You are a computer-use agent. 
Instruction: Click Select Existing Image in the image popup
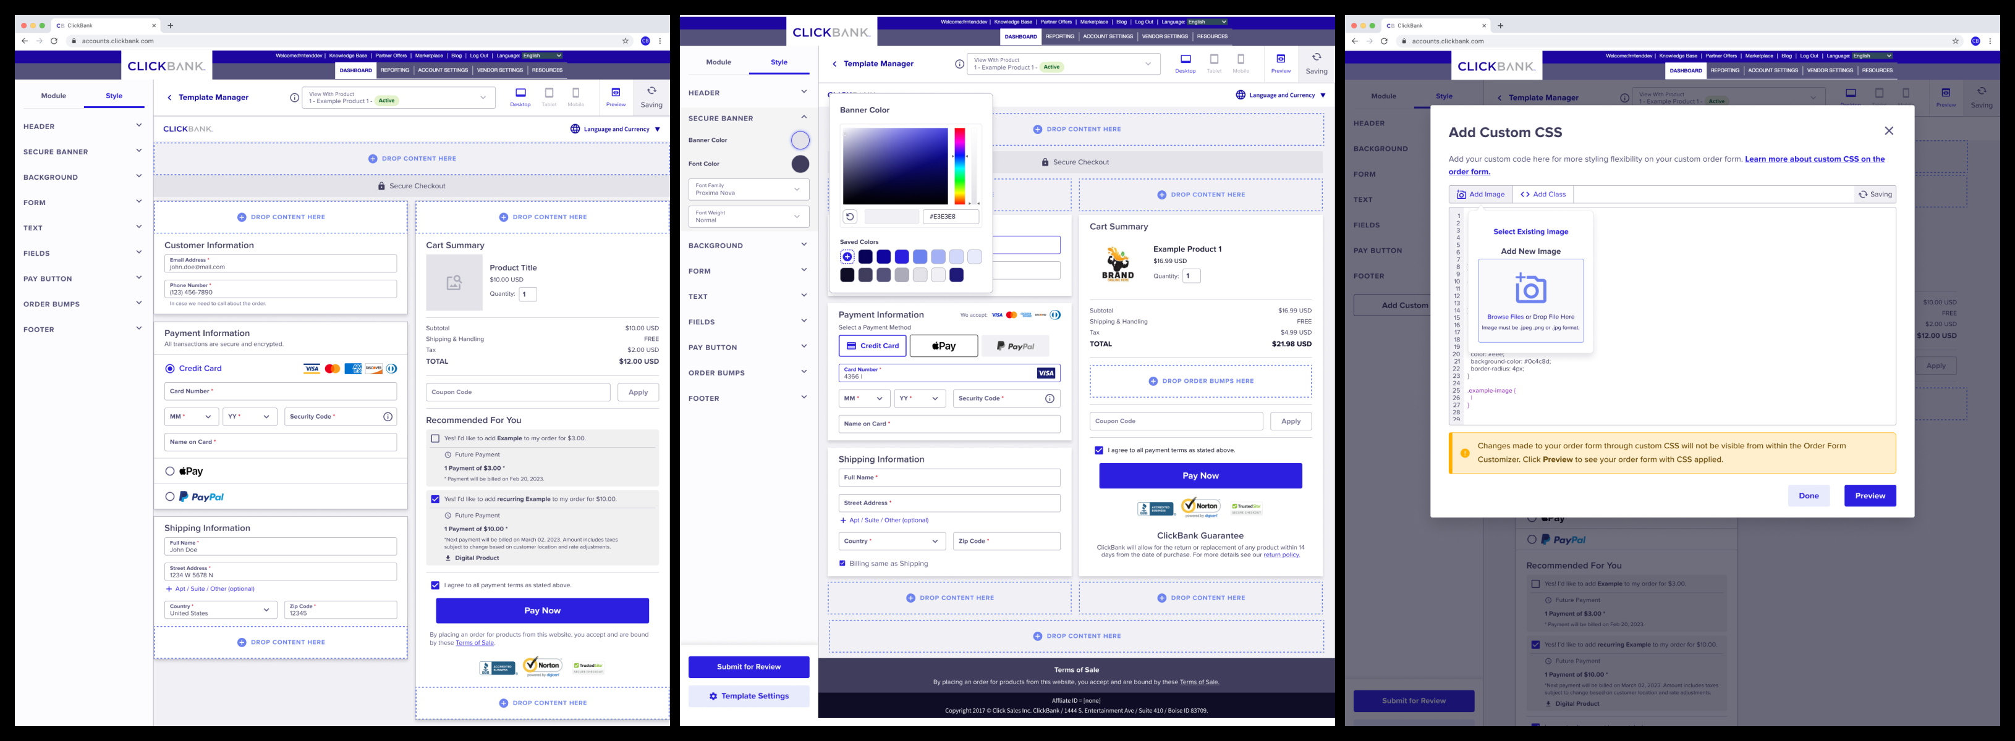coord(1530,232)
